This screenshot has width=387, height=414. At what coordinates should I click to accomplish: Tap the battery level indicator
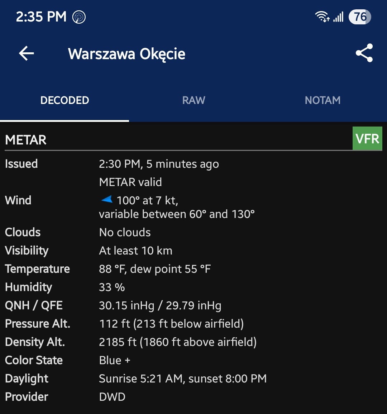pos(360,17)
